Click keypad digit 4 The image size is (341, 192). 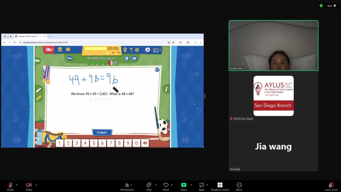pos(85,143)
